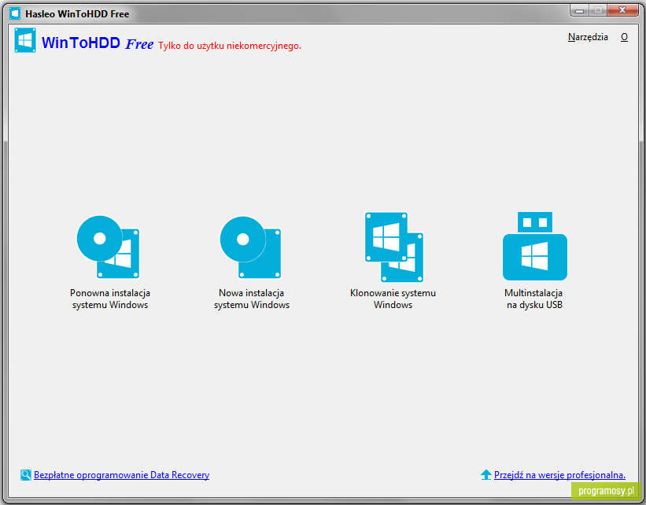Click the upgrade arrow icon

486,475
